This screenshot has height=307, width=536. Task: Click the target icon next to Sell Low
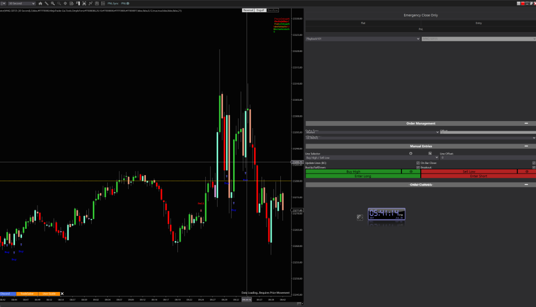click(x=527, y=171)
